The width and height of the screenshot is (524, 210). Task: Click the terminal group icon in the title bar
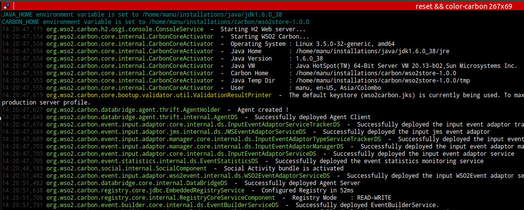pos(6,6)
